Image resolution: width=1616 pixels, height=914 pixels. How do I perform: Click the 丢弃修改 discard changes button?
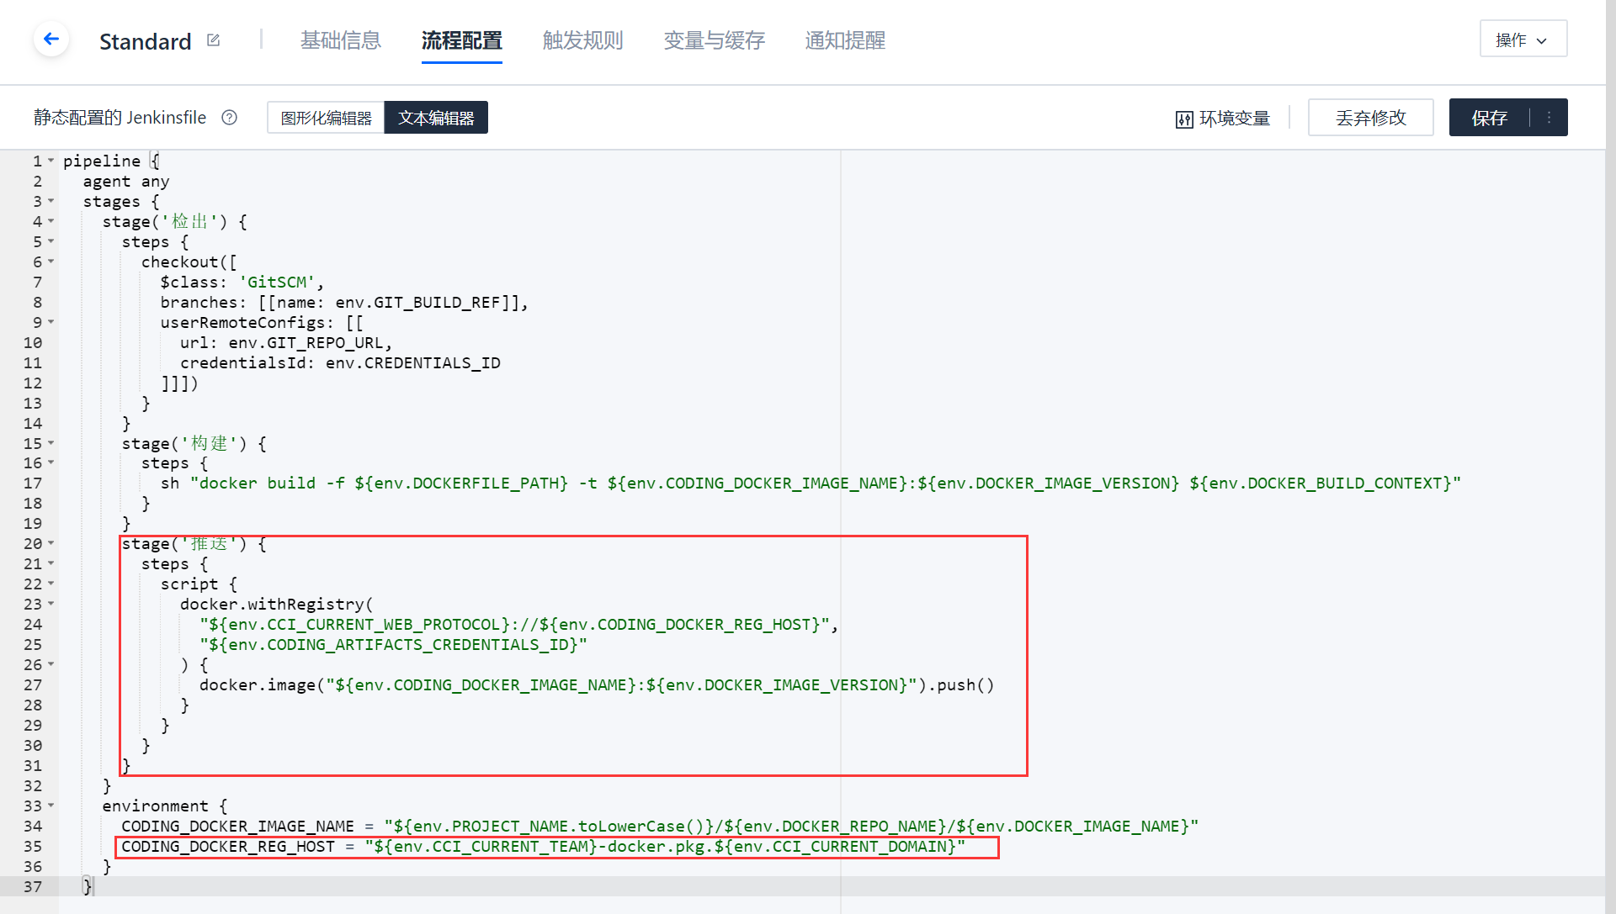coord(1369,118)
